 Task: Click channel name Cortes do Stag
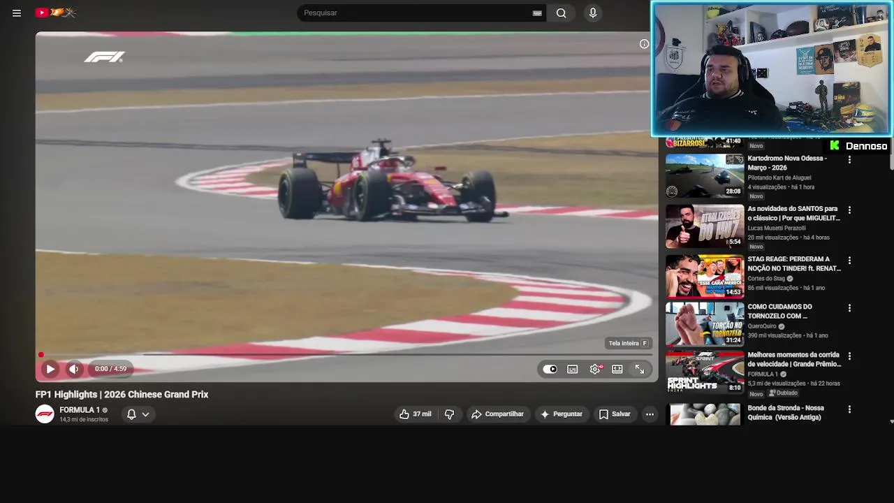click(x=766, y=279)
